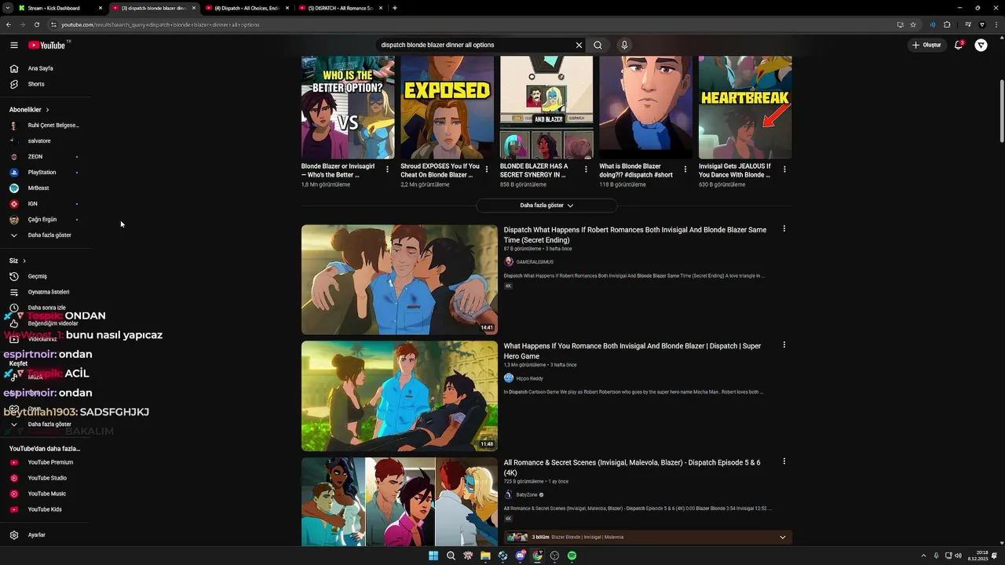
Task: Open the YouTube guide hamburger menu
Action: (x=14, y=45)
